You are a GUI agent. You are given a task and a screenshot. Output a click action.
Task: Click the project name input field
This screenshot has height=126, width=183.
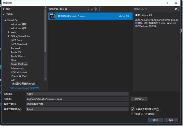tap(77, 94)
